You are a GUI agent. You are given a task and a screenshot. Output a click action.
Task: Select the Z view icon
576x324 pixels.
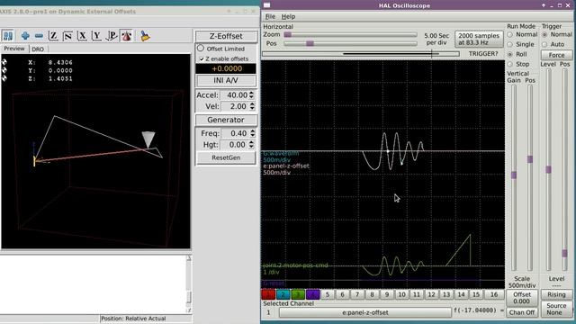[x=53, y=36]
